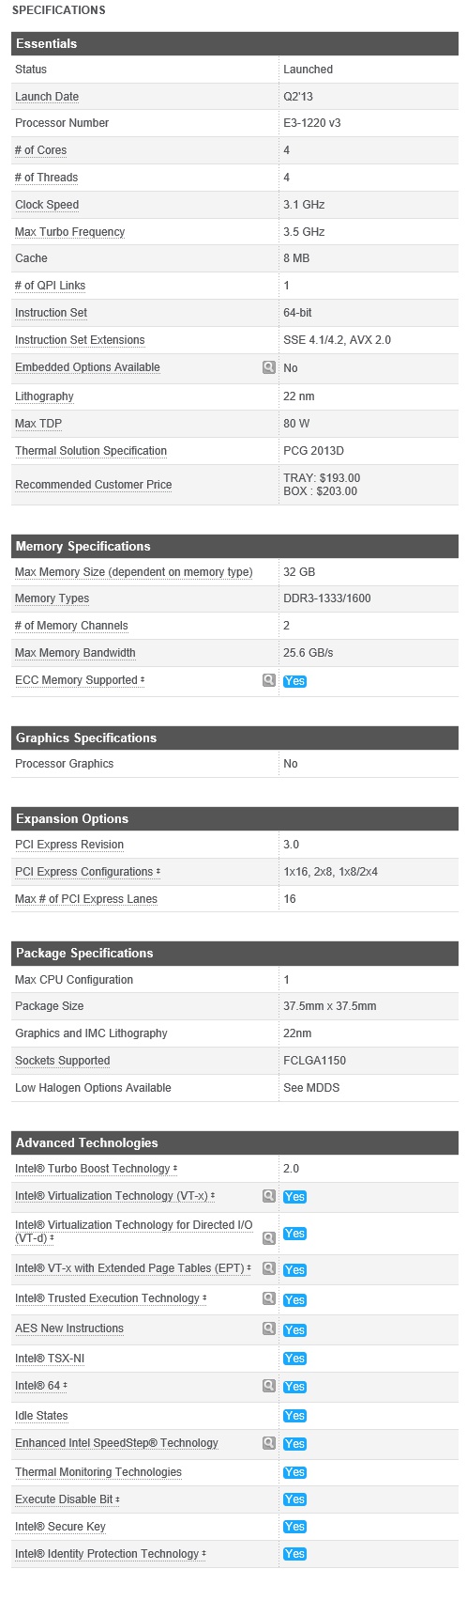This screenshot has height=1600, width=467.
Task: Click the Yes badge for Intel TSX-NI
Action: point(294,1359)
